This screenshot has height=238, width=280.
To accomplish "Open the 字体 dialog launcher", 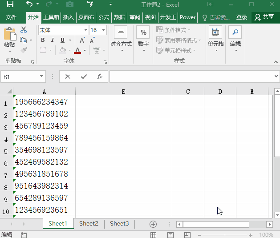I will (105, 62).
